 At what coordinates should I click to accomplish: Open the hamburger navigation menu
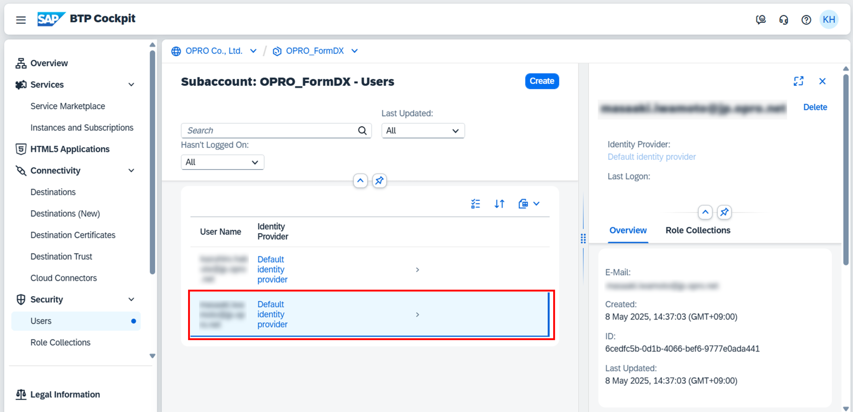(x=20, y=20)
